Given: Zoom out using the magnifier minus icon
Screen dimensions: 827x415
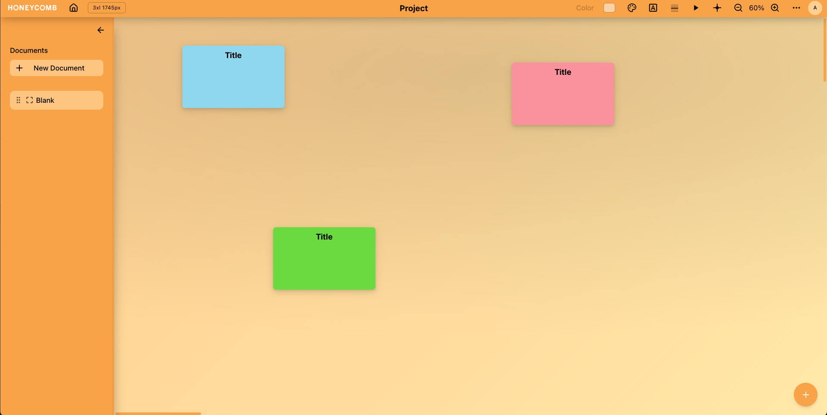Looking at the screenshot, I should [738, 8].
